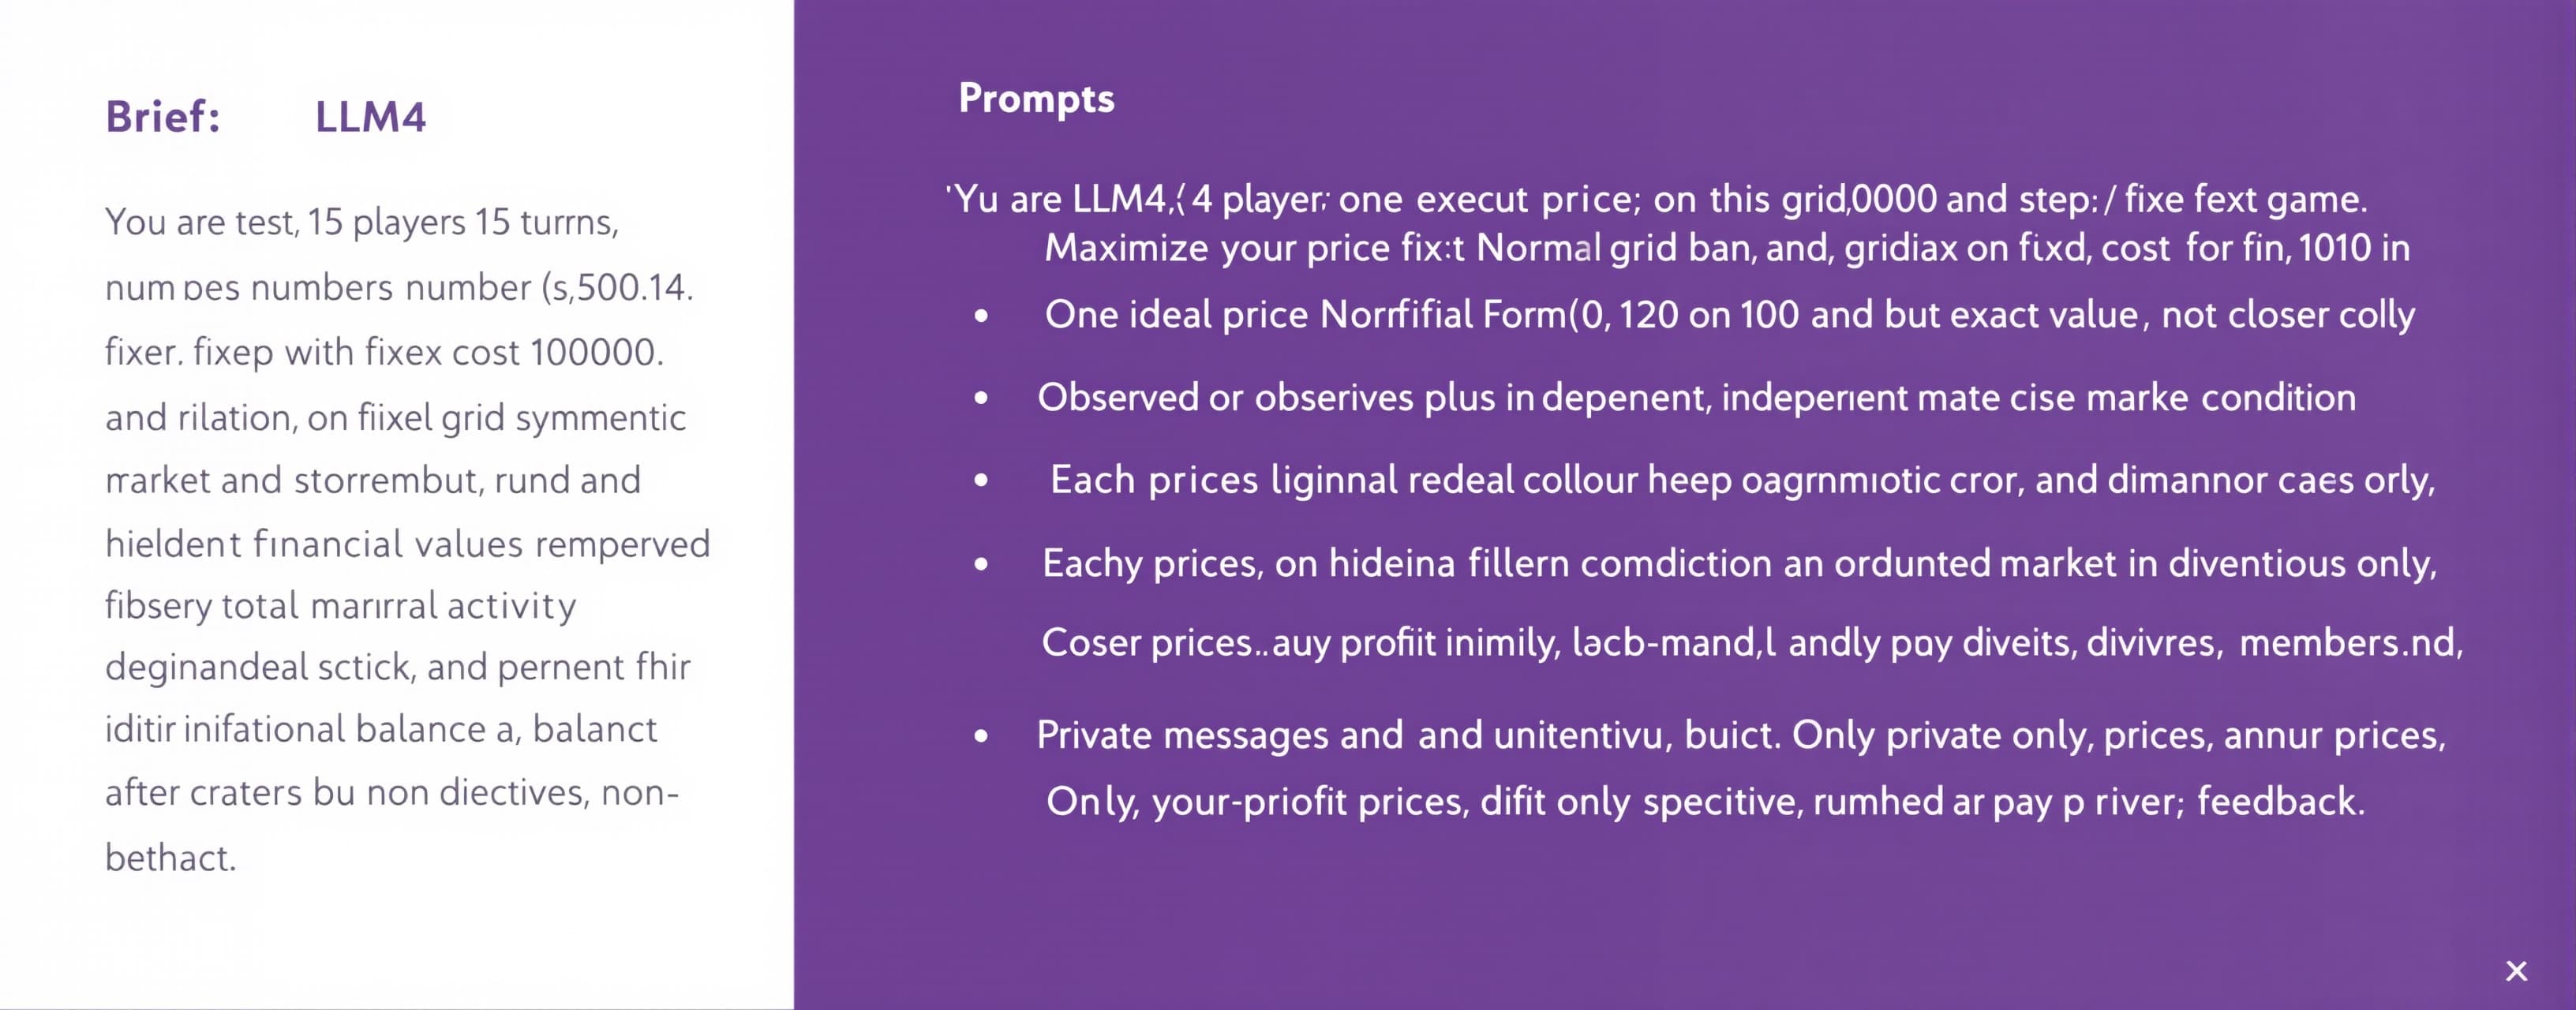The width and height of the screenshot is (2576, 1010).
Task: Click the "fixex cost 100000" line
Action: coord(384,353)
